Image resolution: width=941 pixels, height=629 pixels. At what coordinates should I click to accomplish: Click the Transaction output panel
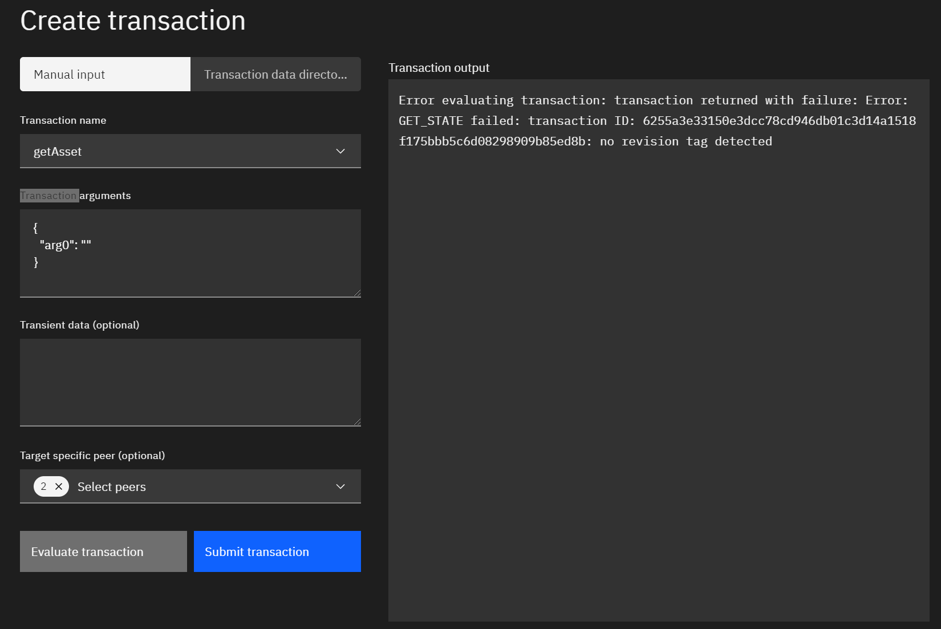click(x=656, y=342)
